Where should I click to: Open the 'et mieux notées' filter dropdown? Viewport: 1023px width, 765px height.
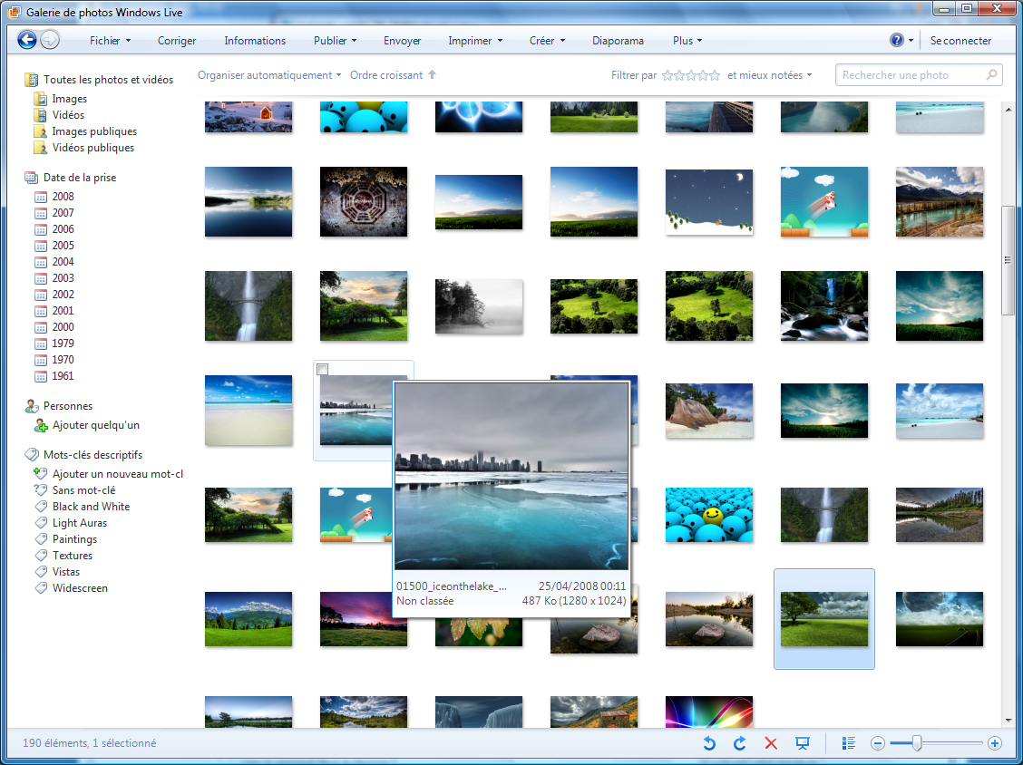(x=769, y=75)
